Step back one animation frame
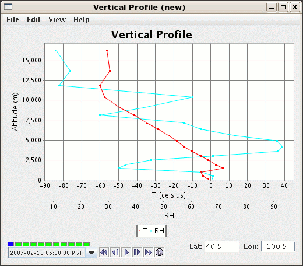Image resolution: width=303 pixels, height=266 pixels. pyautogui.click(x=115, y=253)
